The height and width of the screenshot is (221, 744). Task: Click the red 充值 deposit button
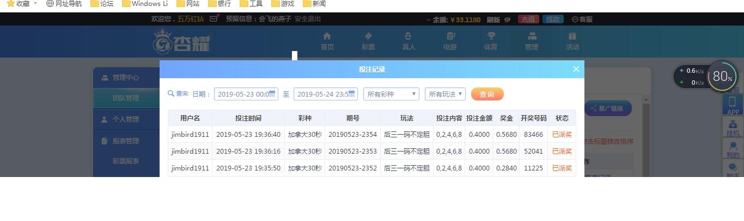[x=528, y=20]
